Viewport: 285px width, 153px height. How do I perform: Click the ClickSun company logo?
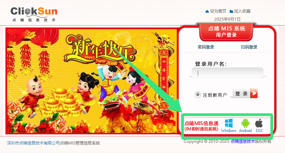pyautogui.click(x=34, y=14)
